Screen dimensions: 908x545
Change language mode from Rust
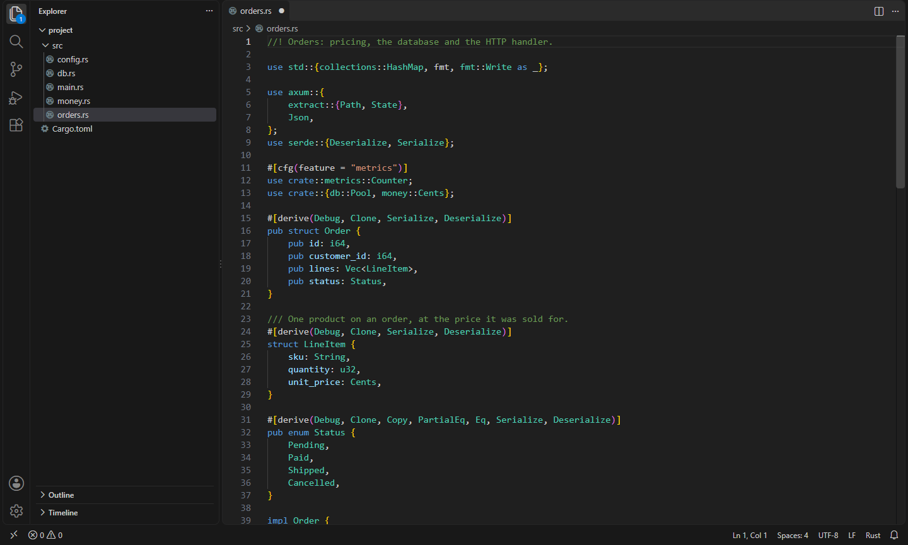[x=873, y=535]
